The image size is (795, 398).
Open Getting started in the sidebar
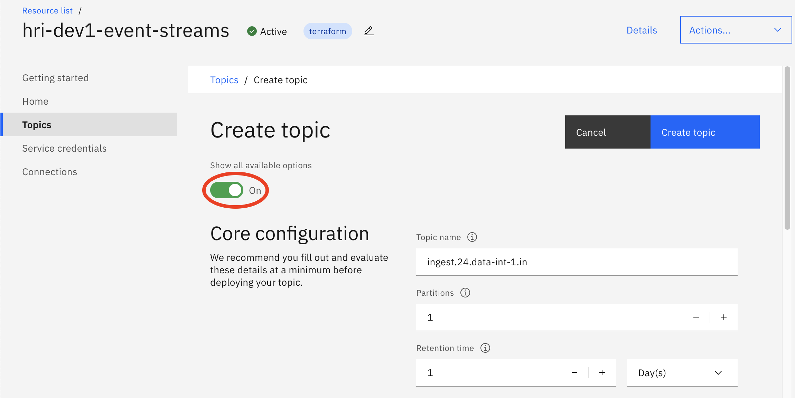click(x=56, y=78)
